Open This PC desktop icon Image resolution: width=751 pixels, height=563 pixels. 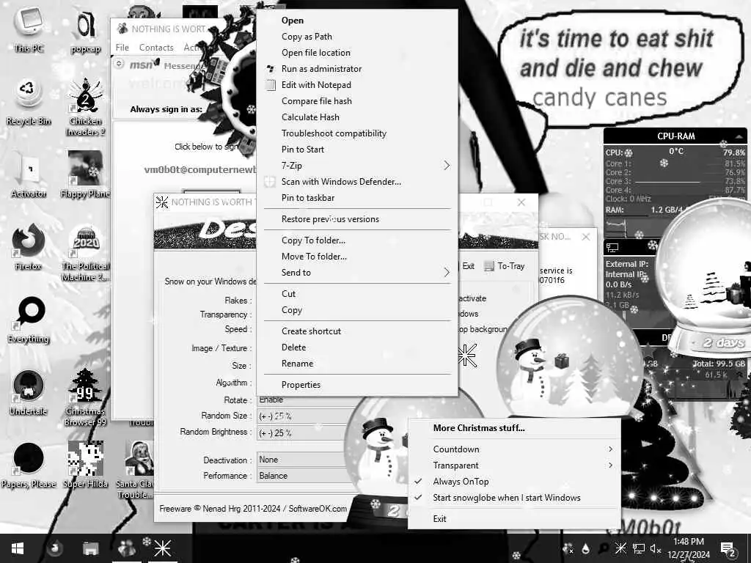pos(29,29)
